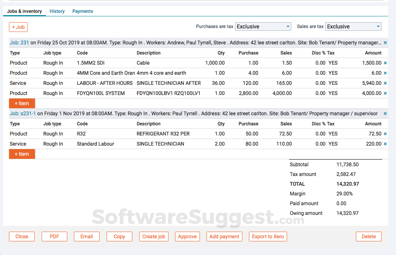The width and height of the screenshot is (396, 255).
Task: Generate the PDF document
Action: coord(54,236)
